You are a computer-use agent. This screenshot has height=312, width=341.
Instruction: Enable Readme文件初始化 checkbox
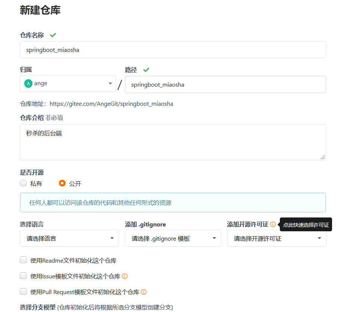click(23, 260)
